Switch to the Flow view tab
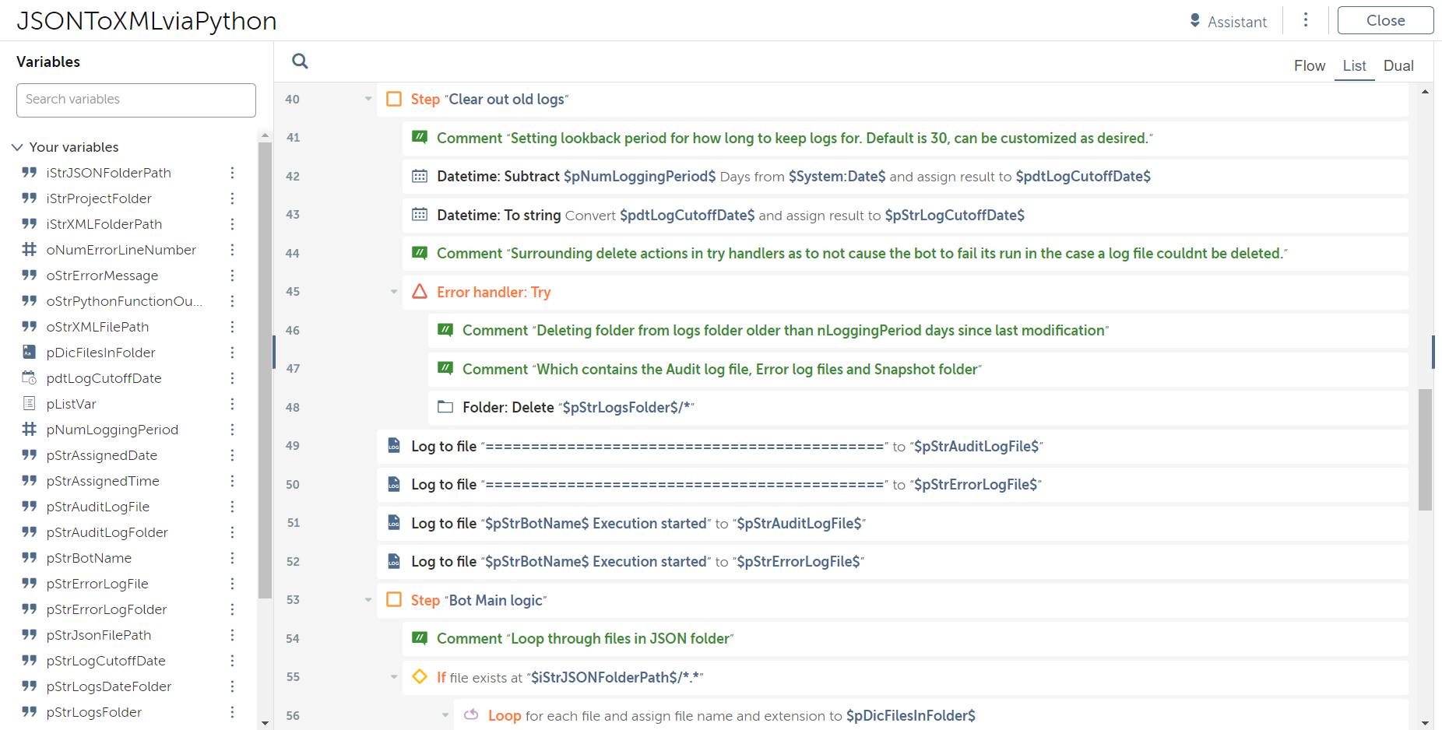This screenshot has height=730, width=1442. 1309,66
